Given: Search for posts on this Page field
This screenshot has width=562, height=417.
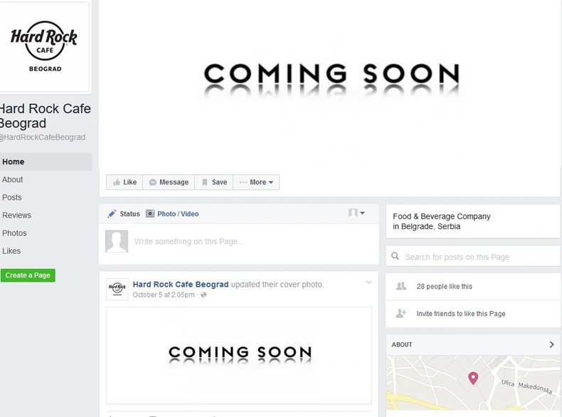Looking at the screenshot, I should coord(473,256).
